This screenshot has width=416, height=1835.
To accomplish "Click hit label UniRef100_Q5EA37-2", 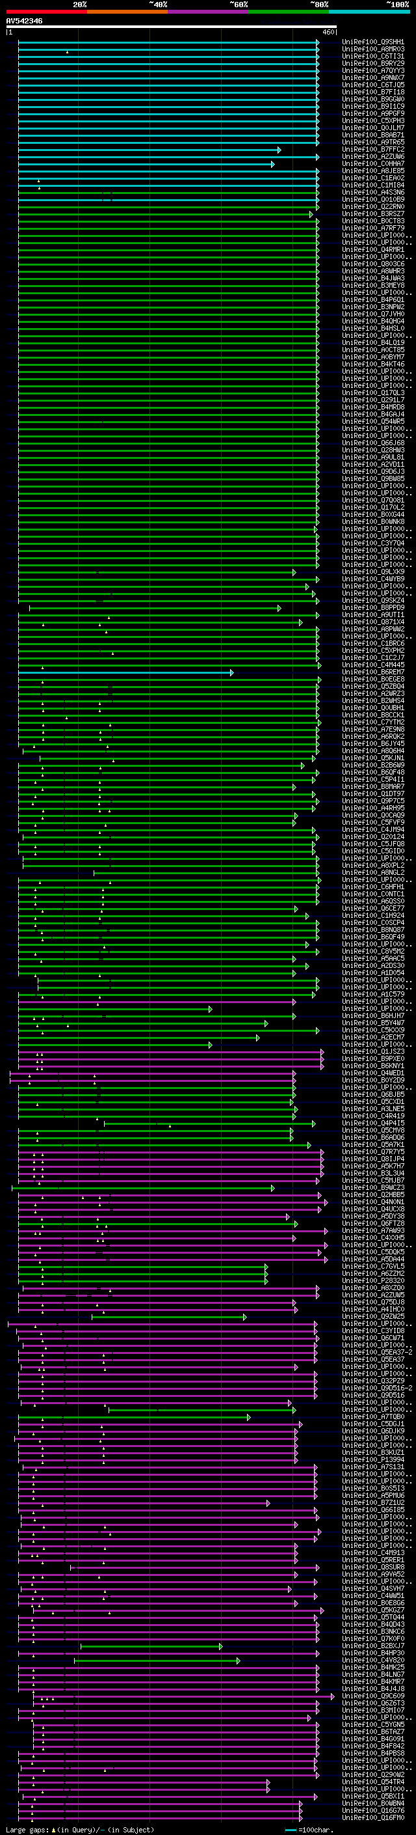I will (x=378, y=1353).
